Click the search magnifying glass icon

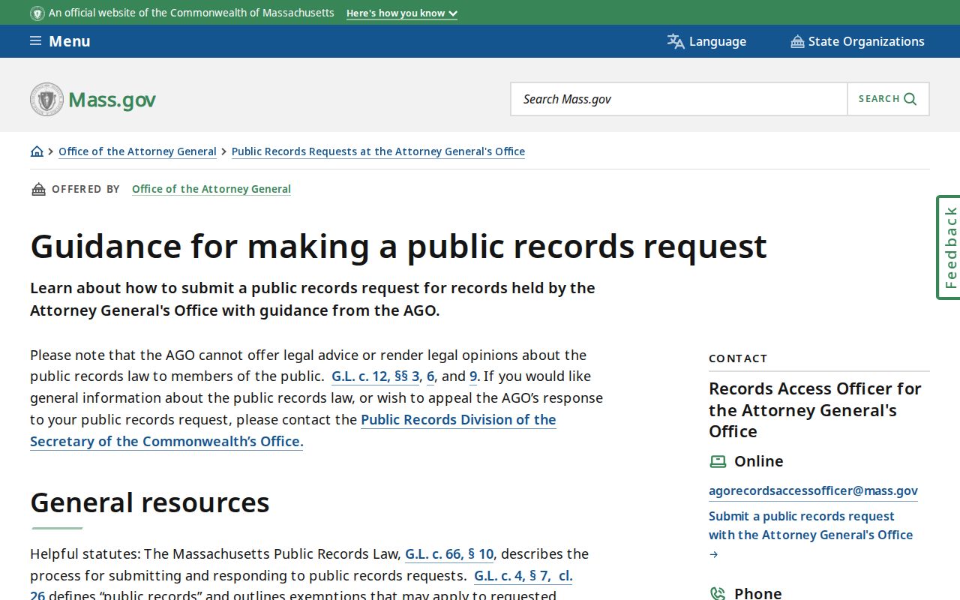[x=910, y=99]
